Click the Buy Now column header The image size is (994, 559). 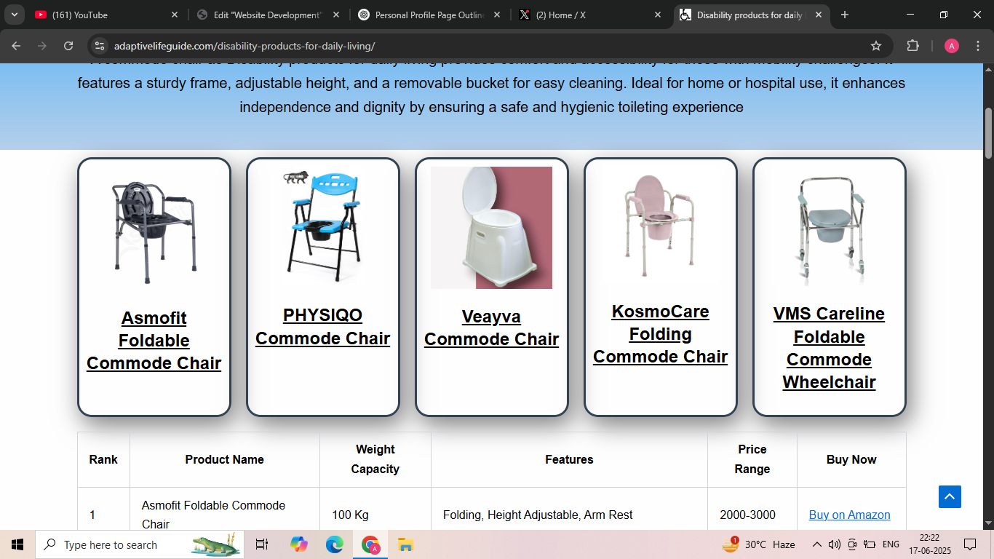(851, 459)
